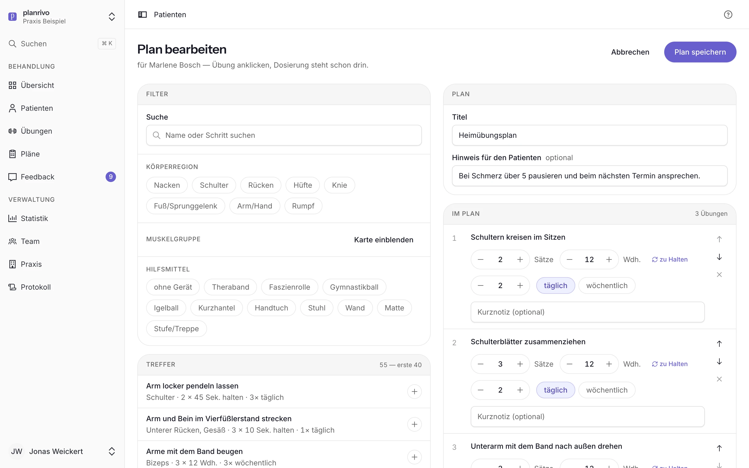749x468 pixels.
Task: Open the help icon
Action: [x=728, y=15]
